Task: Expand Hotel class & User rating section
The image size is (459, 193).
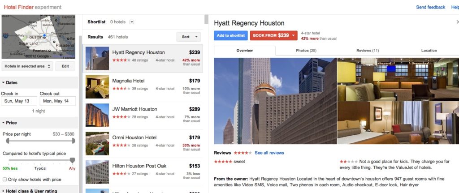Action: pos(29,191)
